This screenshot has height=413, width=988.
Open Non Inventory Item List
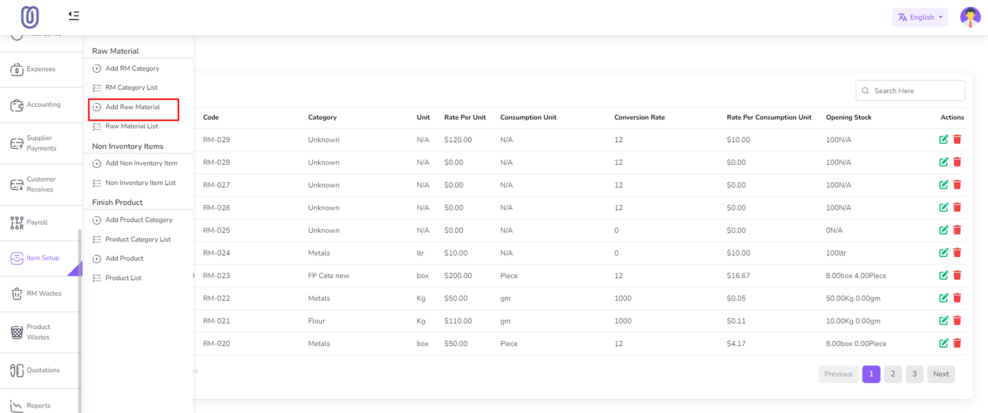(140, 183)
